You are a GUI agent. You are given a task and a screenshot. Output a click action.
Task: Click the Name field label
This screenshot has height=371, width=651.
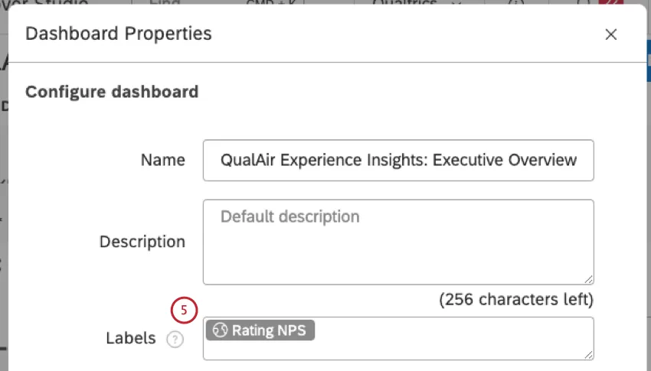[x=162, y=160]
